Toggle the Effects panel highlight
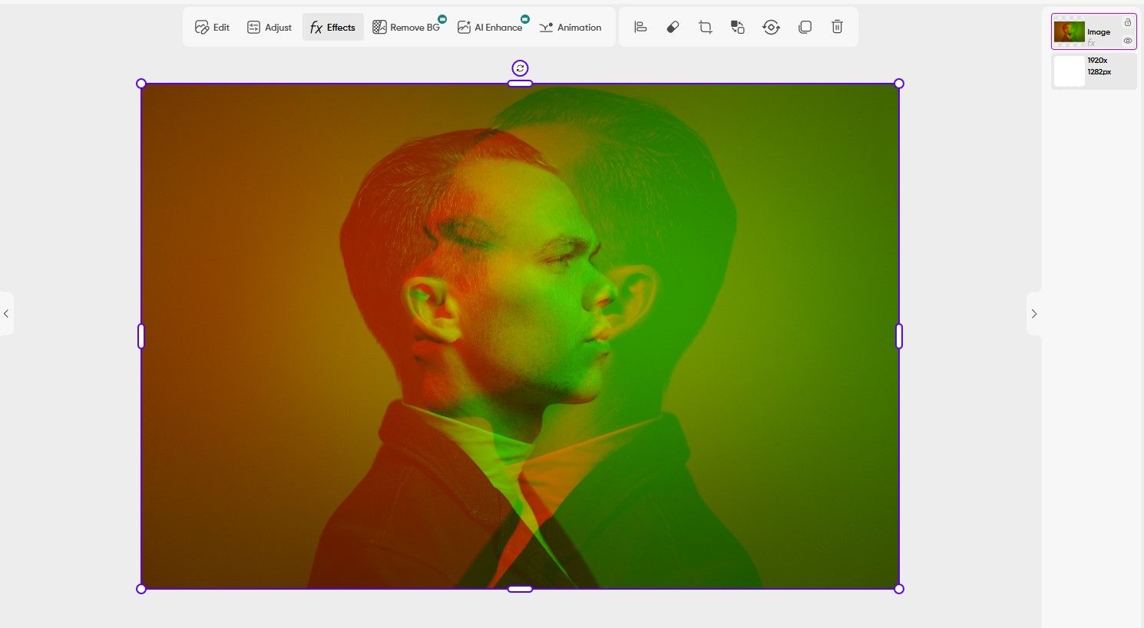This screenshot has width=1144, height=628. (x=332, y=27)
